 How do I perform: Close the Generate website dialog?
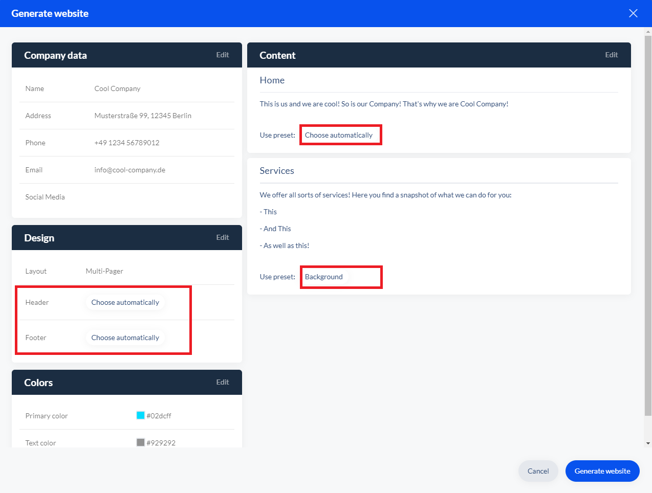633,13
